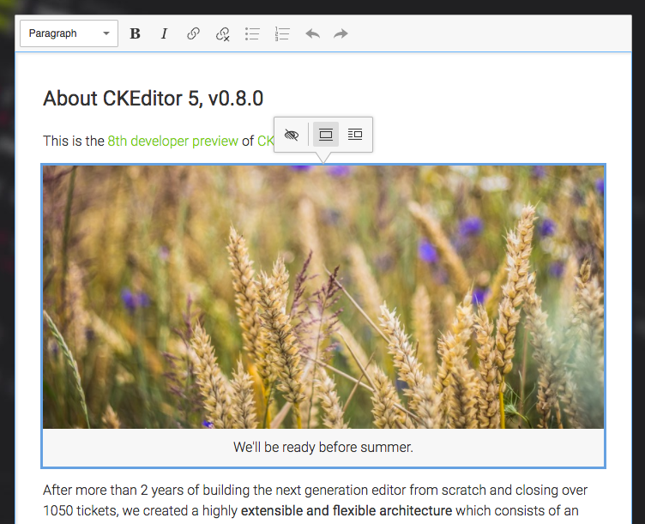Viewport: 645px width, 524px height.
Task: Toggle Bold formatting
Action: click(x=135, y=33)
